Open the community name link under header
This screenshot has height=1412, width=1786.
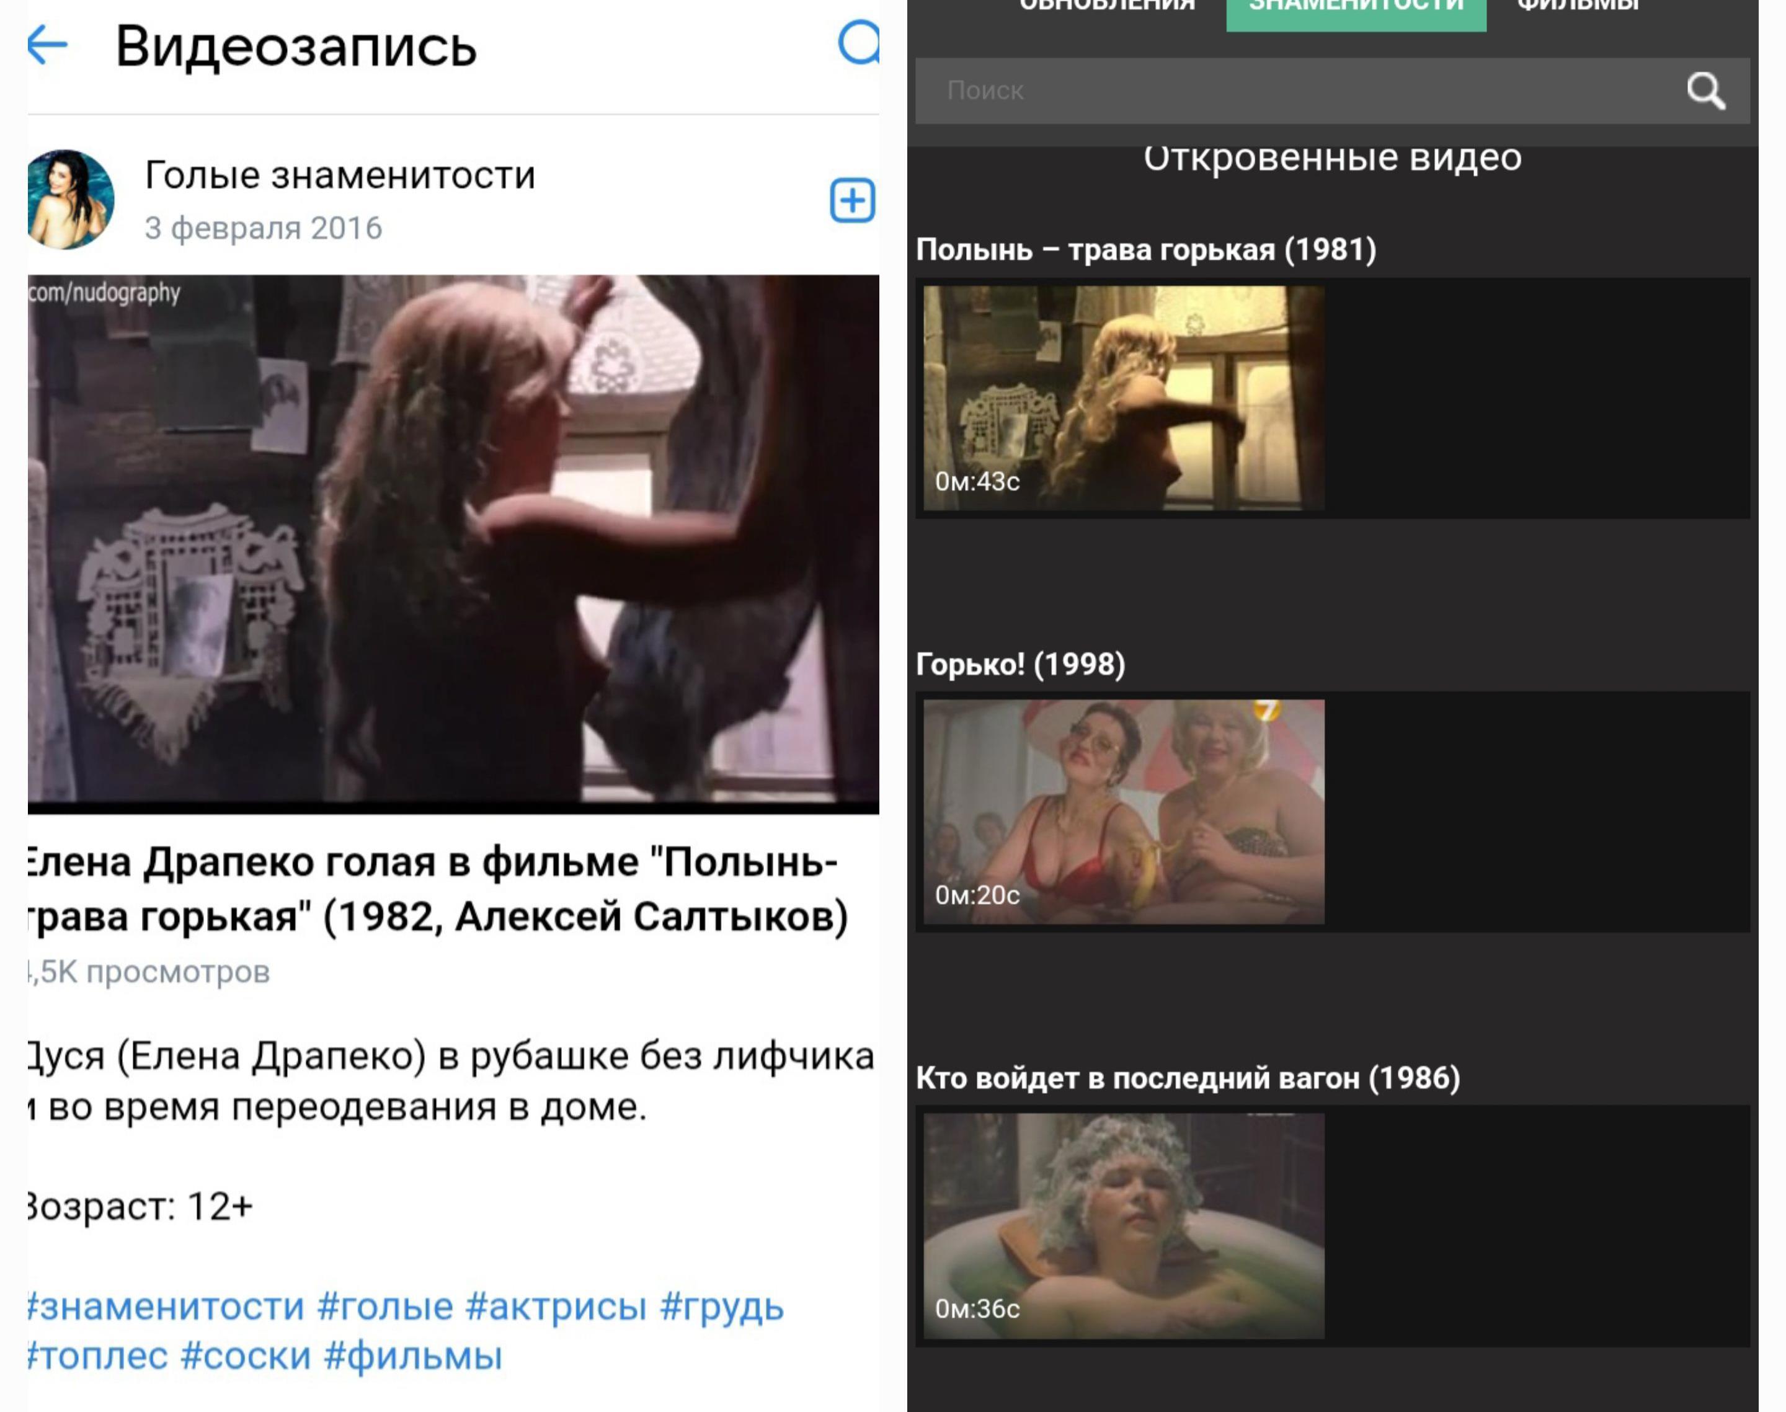[x=340, y=175]
